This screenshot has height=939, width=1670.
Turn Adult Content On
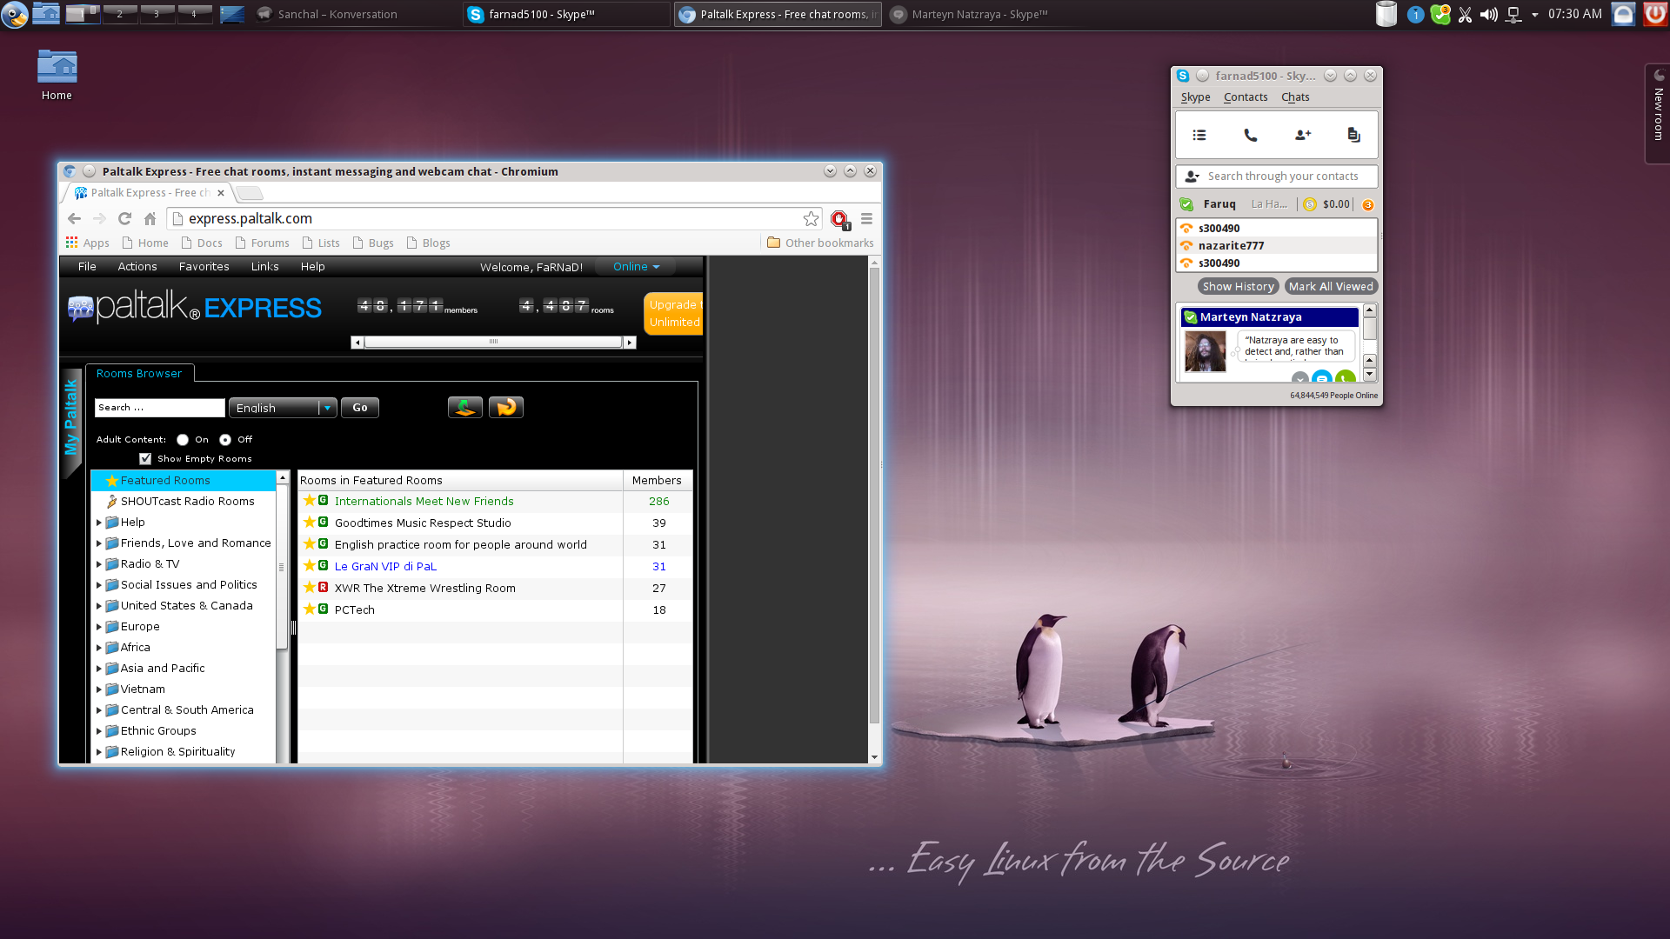coord(183,440)
